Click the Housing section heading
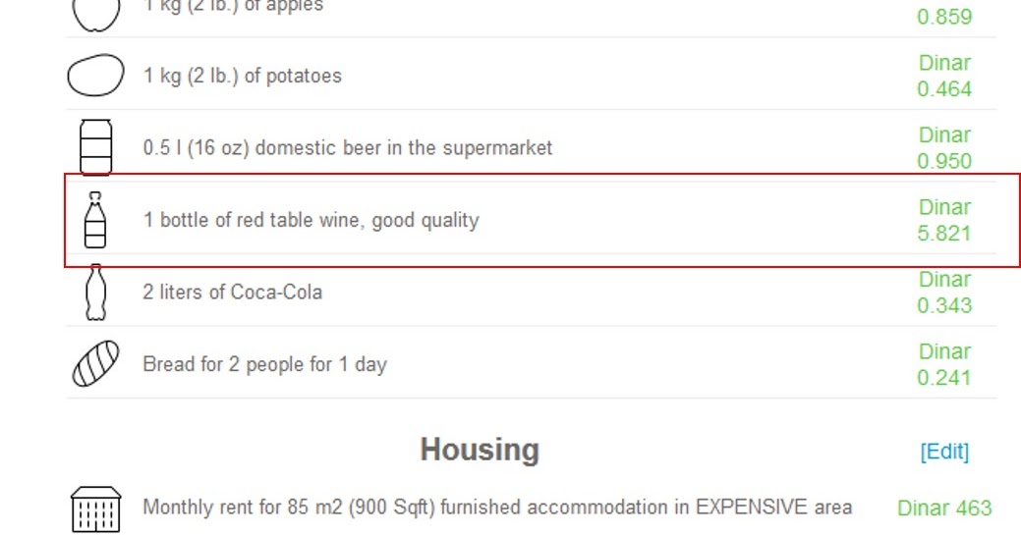 (x=480, y=450)
